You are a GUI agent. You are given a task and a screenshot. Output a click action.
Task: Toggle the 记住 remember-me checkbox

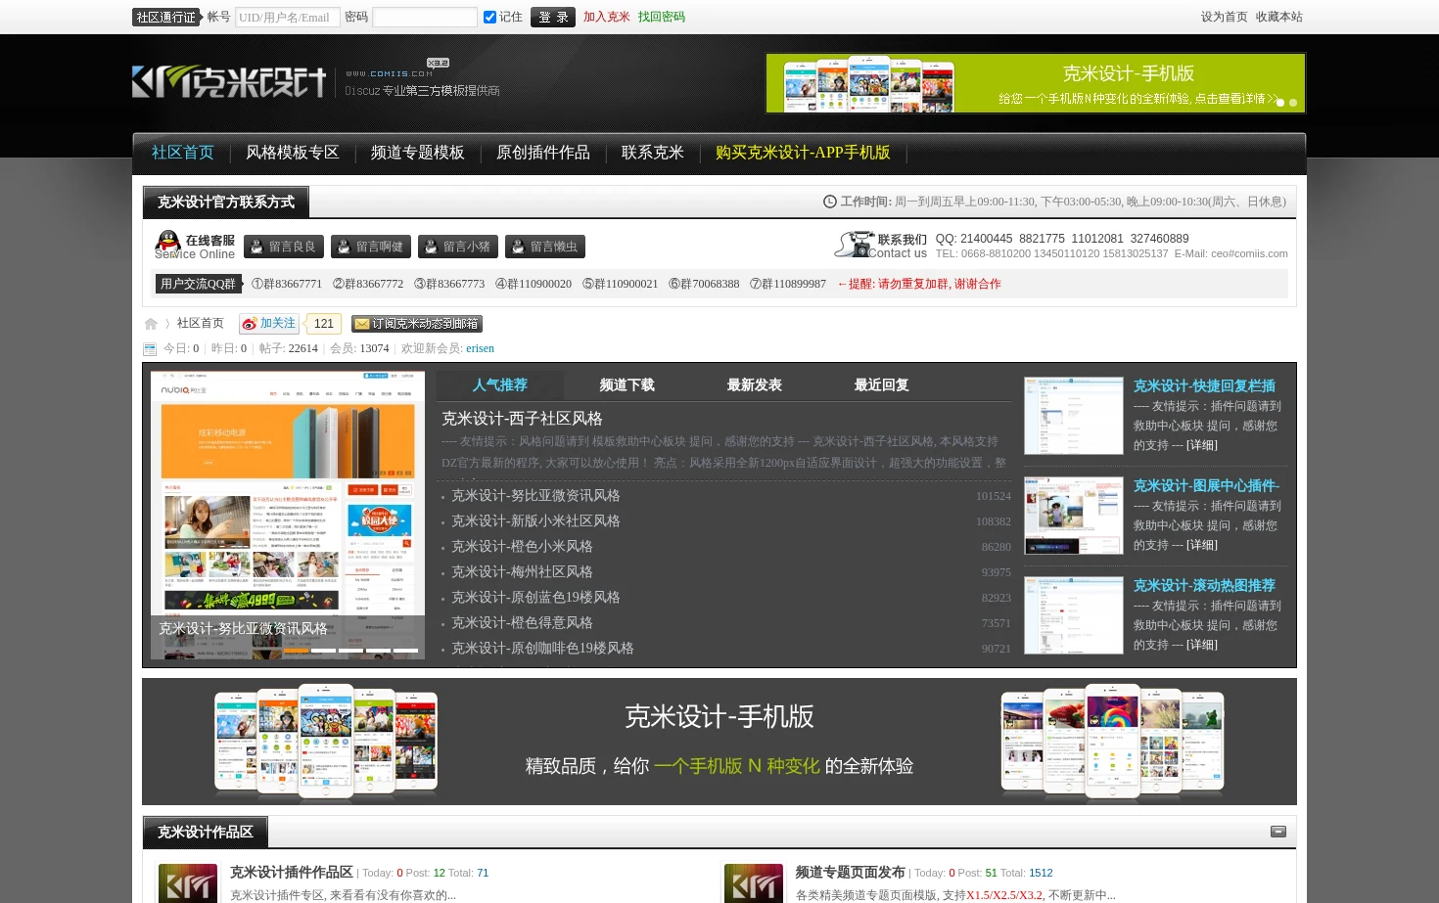click(x=489, y=18)
